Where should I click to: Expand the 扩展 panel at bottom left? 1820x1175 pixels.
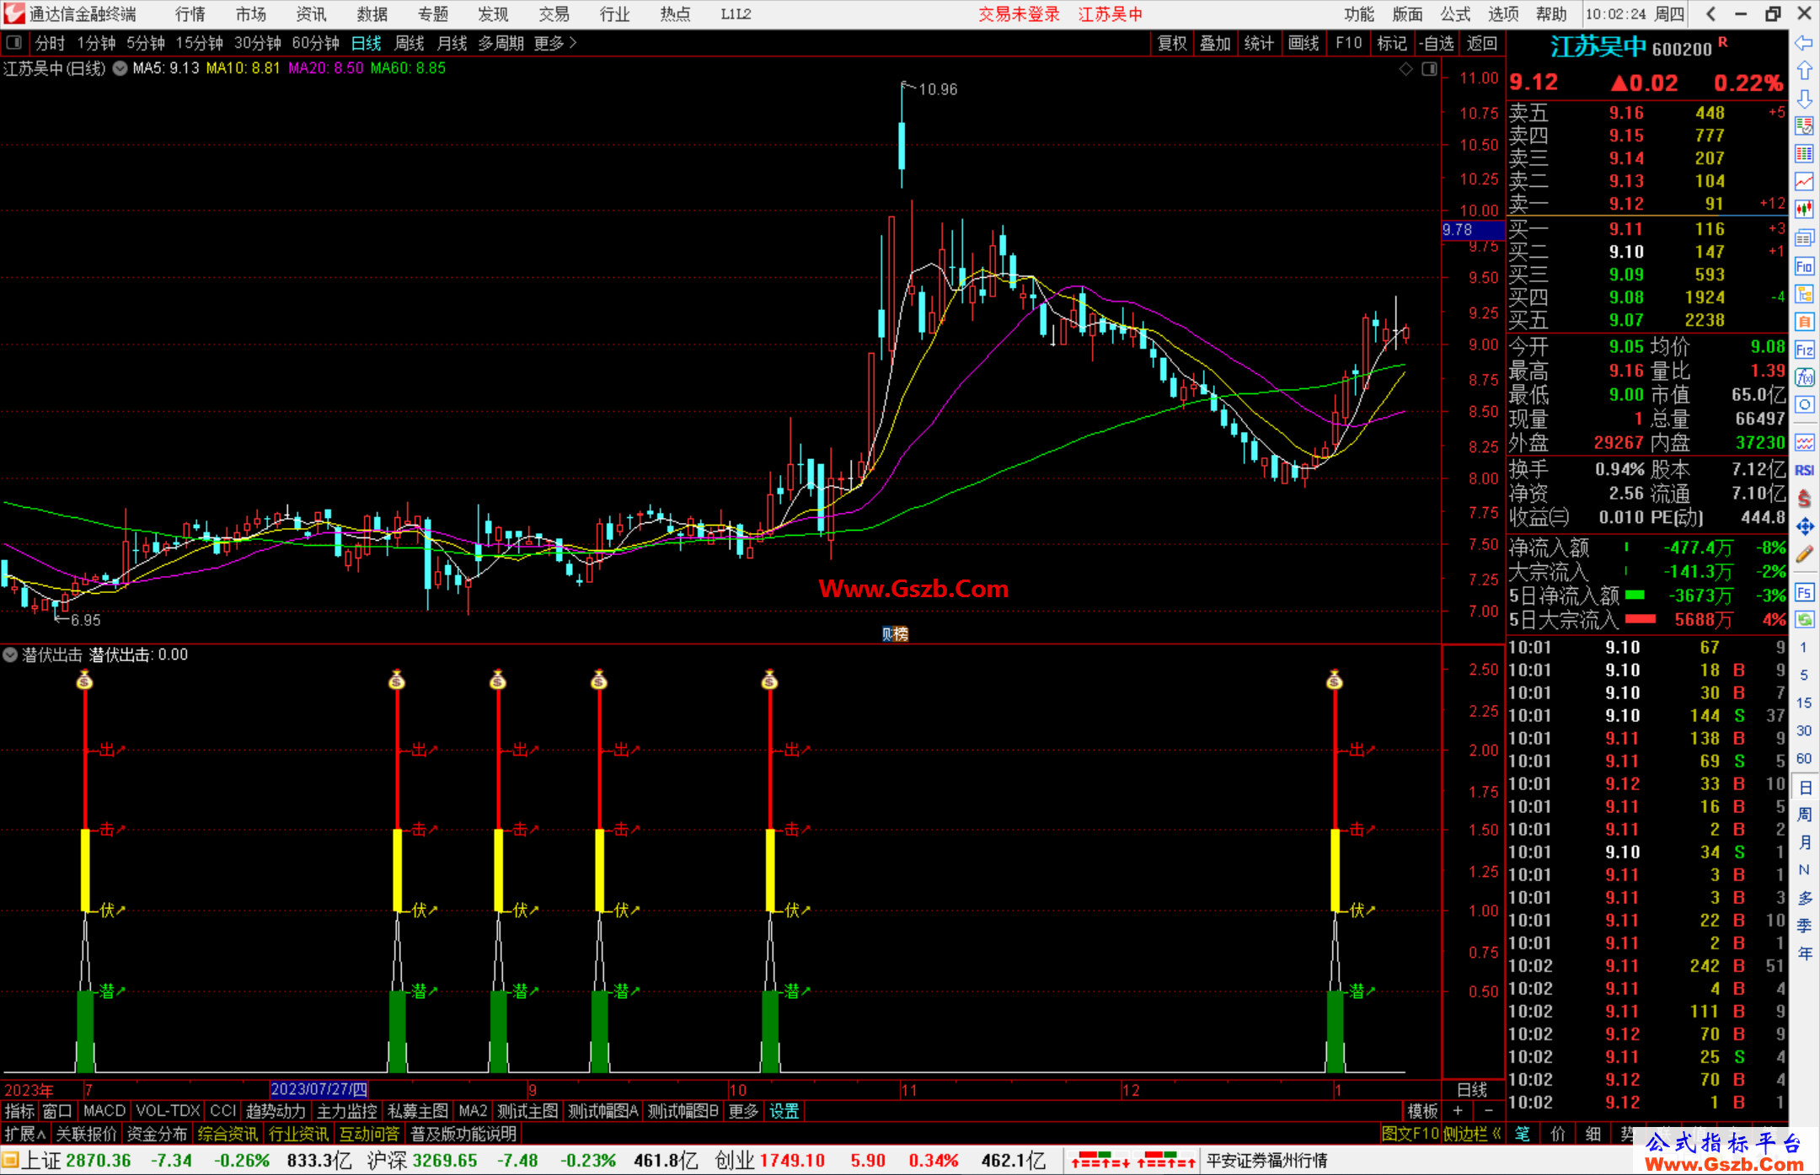25,1134
